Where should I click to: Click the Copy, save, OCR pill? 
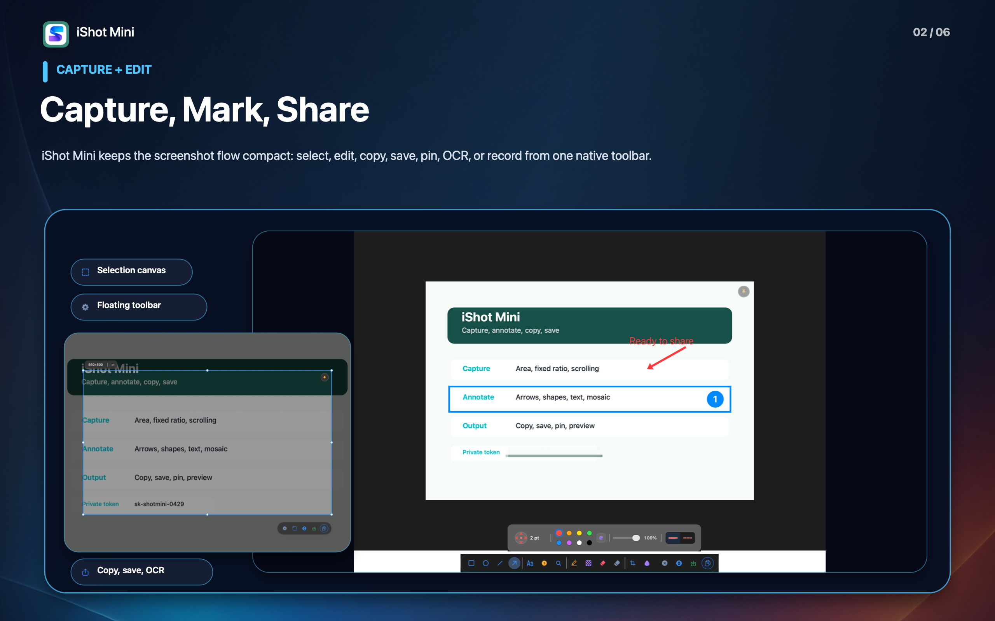point(142,572)
